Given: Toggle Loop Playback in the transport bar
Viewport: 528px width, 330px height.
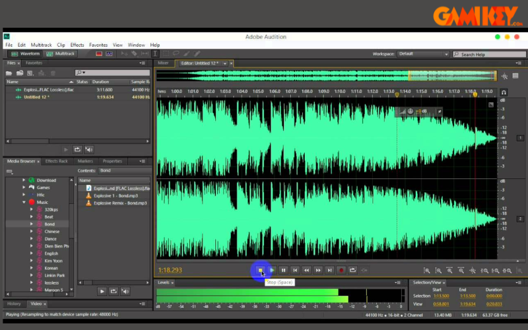Looking at the screenshot, I should tap(352, 270).
